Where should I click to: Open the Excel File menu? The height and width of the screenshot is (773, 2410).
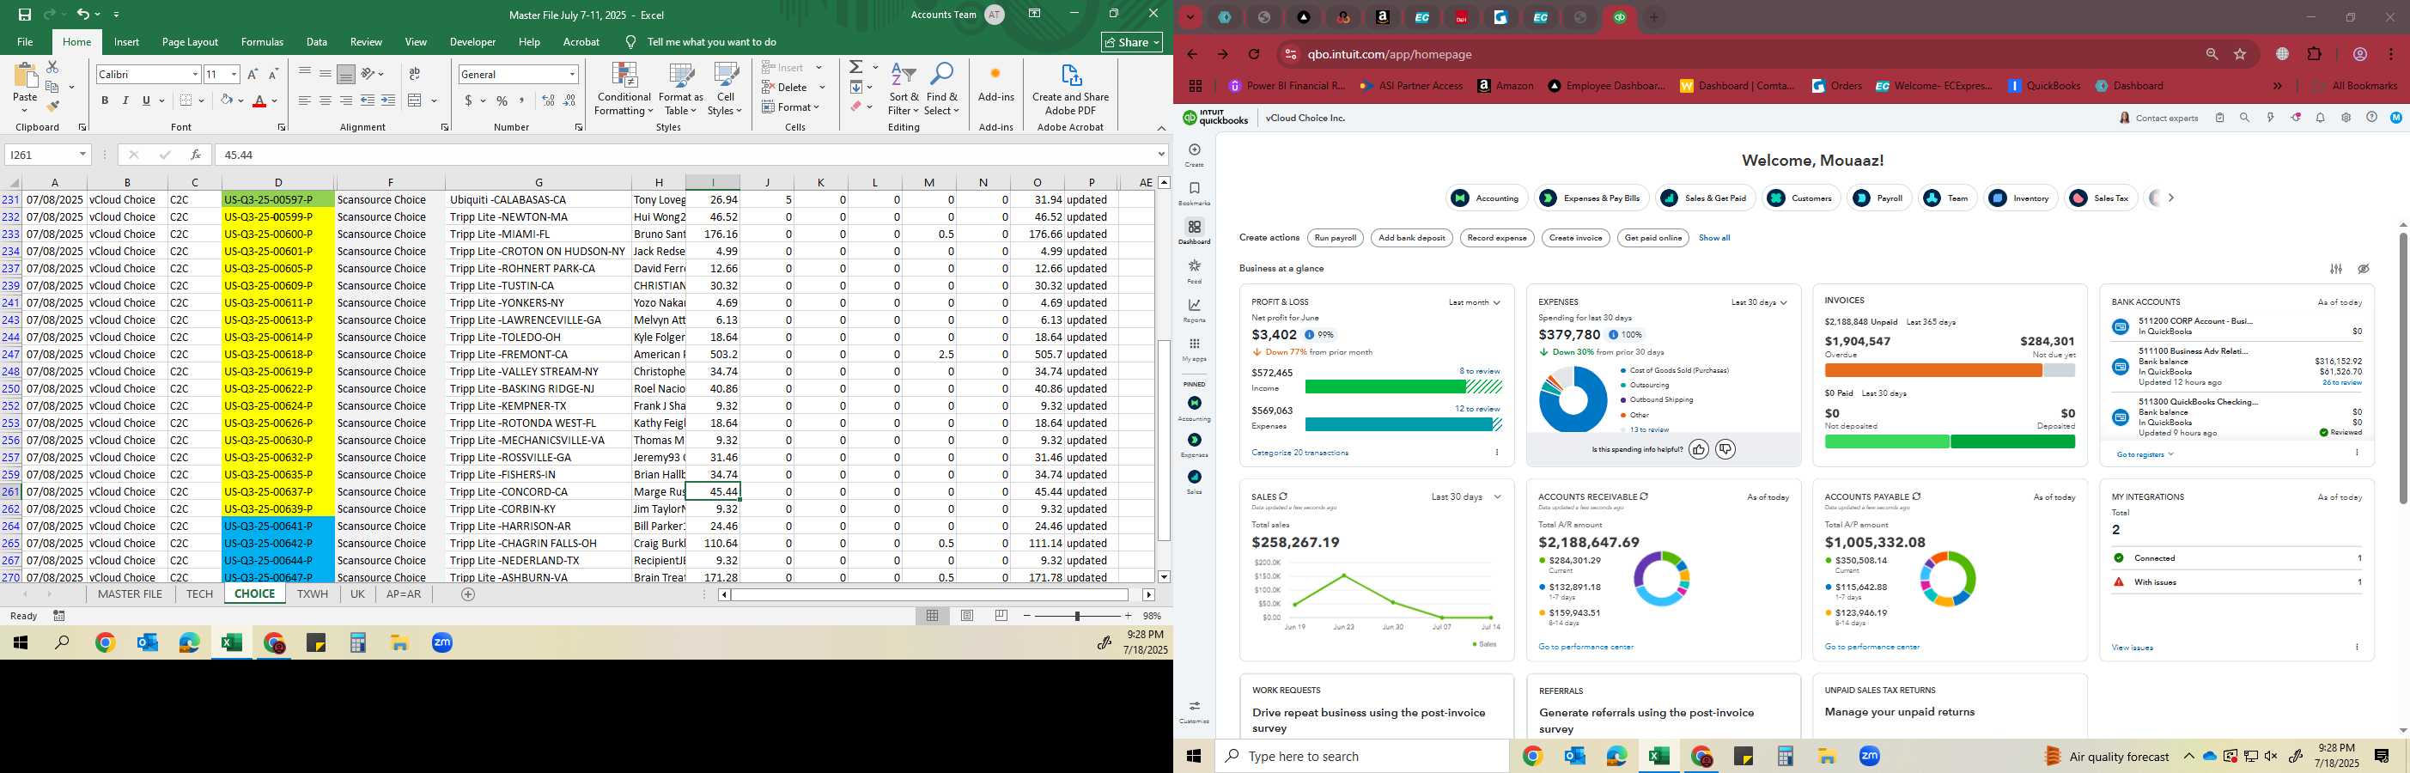click(25, 42)
